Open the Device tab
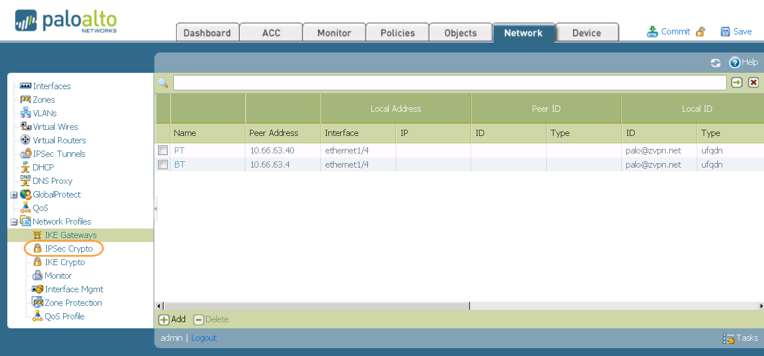The image size is (764, 356). 586,33
